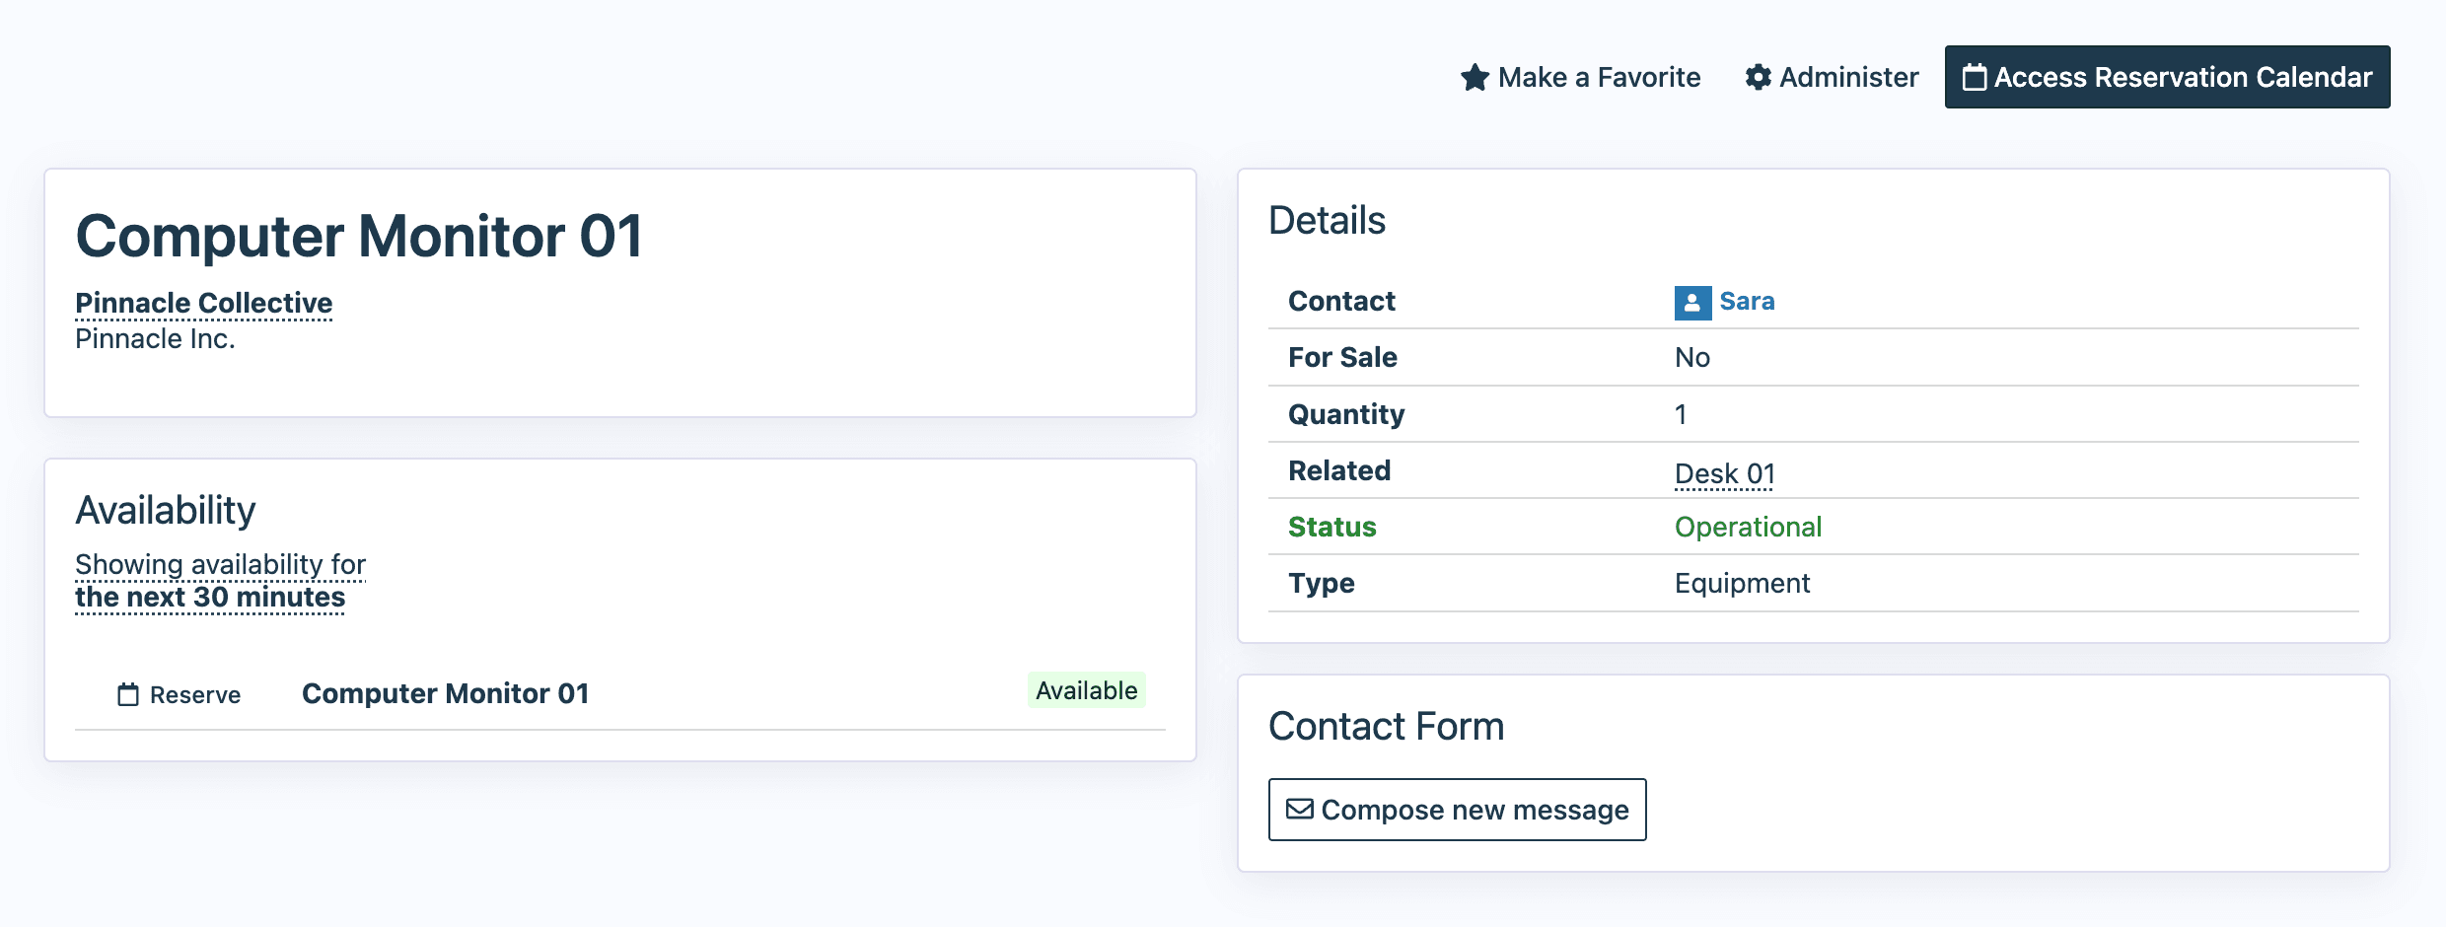2446x927 pixels.
Task: Click the Operational status value
Action: click(x=1748, y=528)
